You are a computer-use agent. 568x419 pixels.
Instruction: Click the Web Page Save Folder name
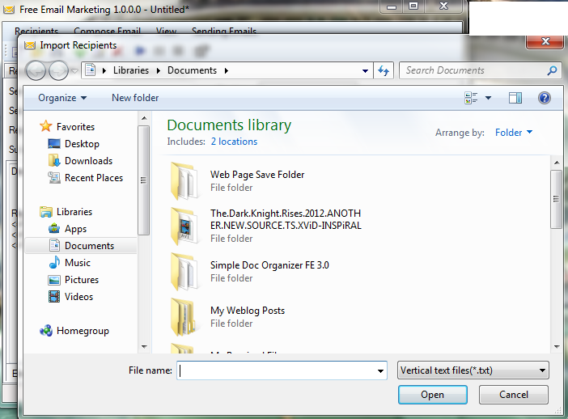[x=257, y=175]
